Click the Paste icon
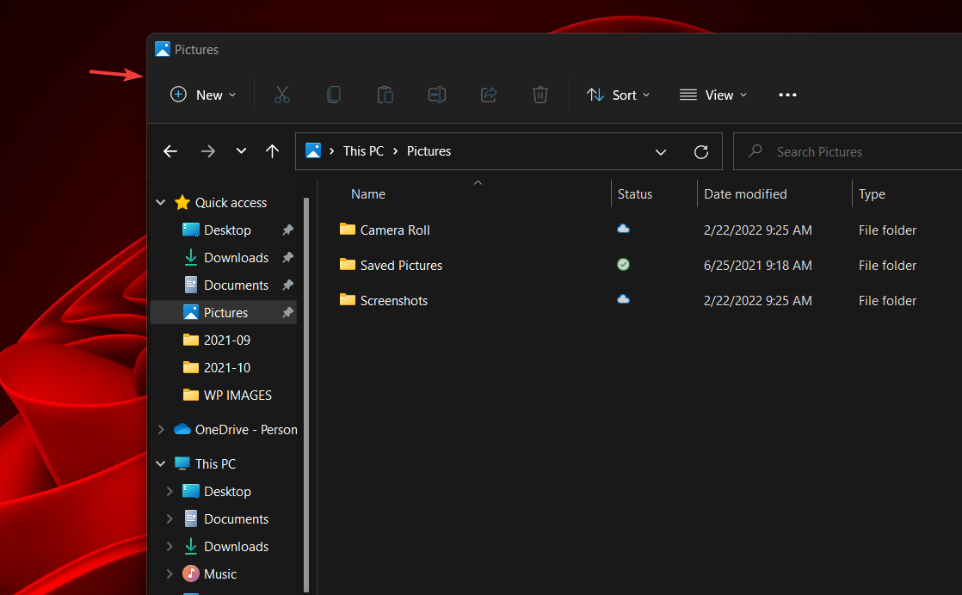The width and height of the screenshot is (962, 595). (x=385, y=95)
